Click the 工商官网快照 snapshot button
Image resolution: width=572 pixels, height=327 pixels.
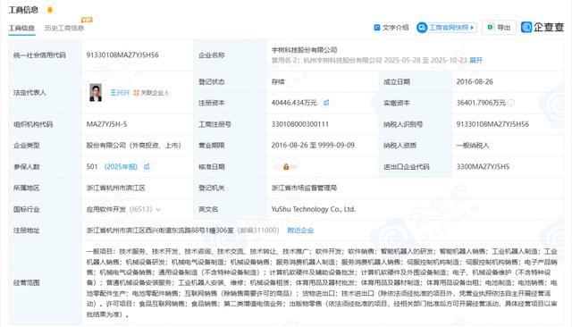click(x=447, y=28)
